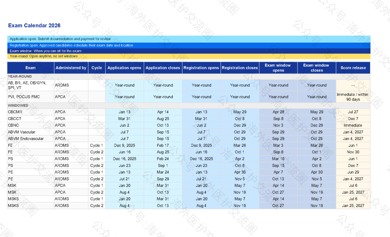Click "Immediate / within 90 days" score release cell
The image size is (390, 237).
[x=353, y=97]
